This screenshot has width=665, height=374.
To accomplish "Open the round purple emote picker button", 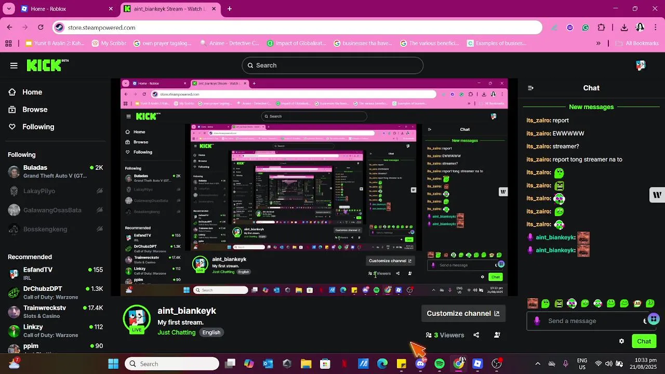I will [654, 319].
